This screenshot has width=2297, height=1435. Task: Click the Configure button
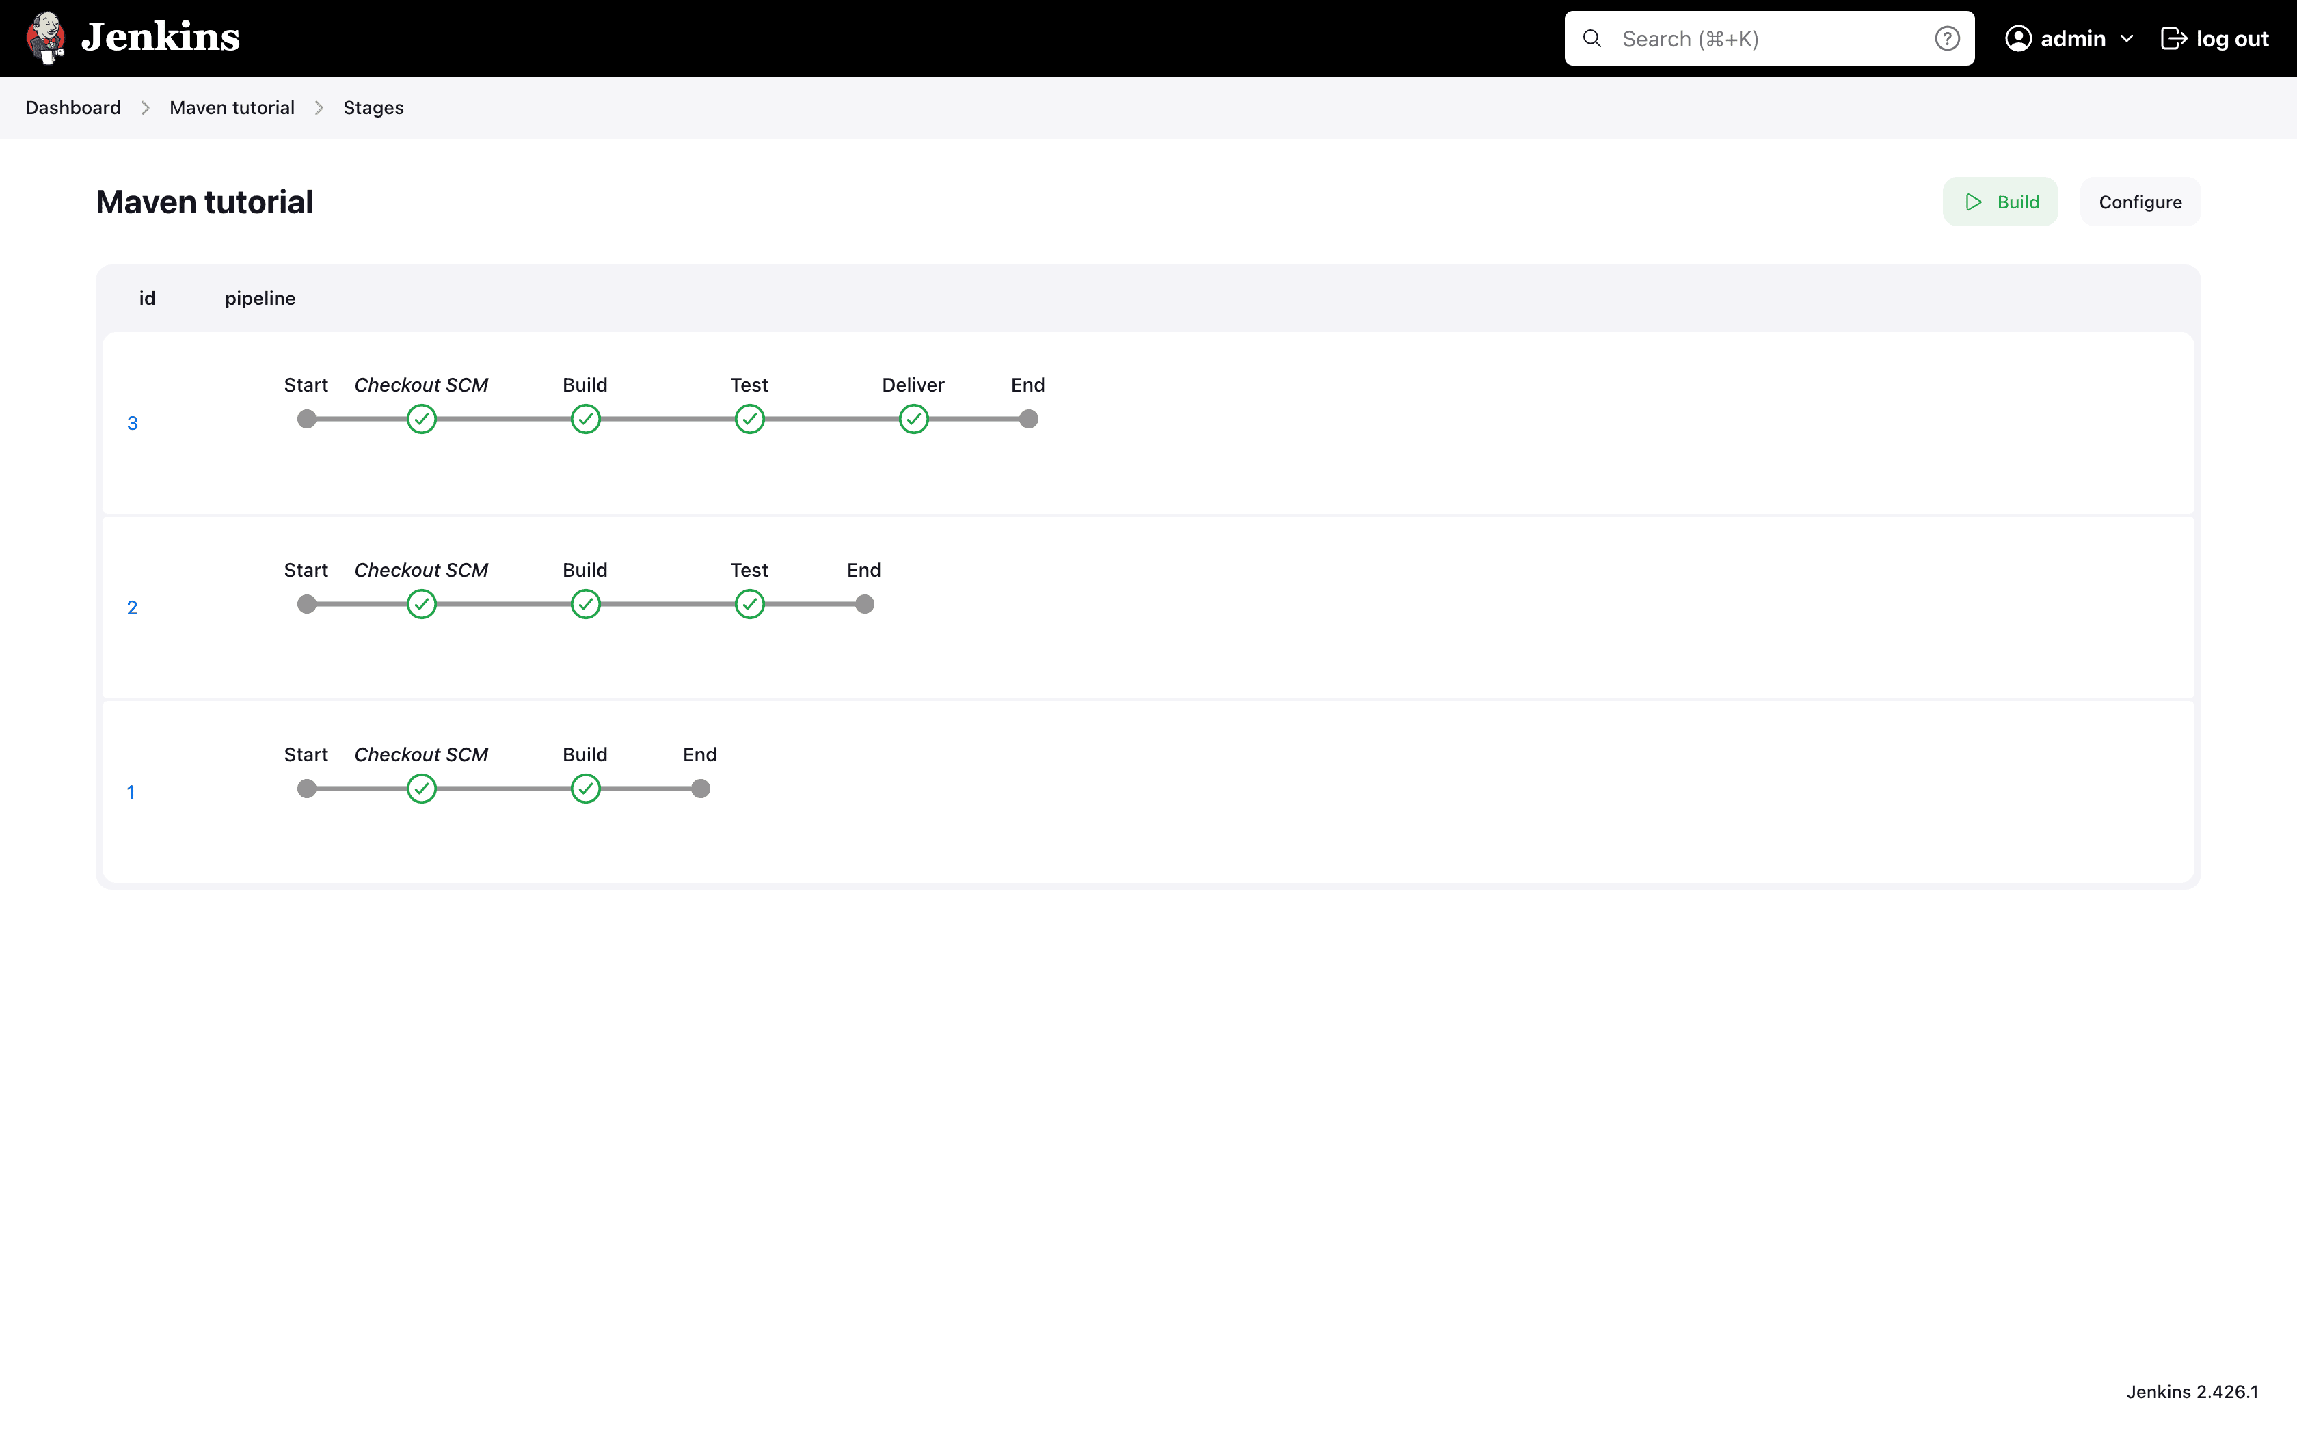pos(2140,202)
